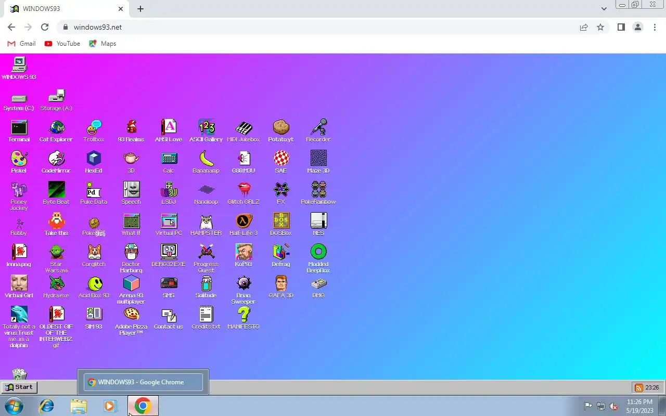This screenshot has width=666, height=416.
Task: Select the WINDOWS93 browser tab
Action: click(x=66, y=9)
